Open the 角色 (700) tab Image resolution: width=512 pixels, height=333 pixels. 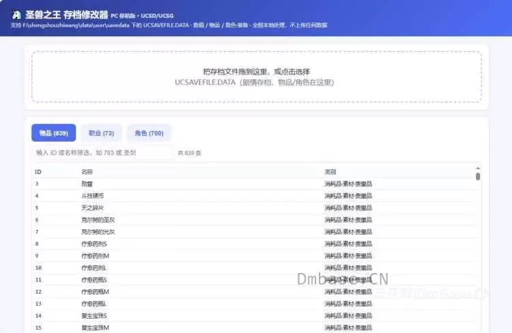click(x=149, y=133)
